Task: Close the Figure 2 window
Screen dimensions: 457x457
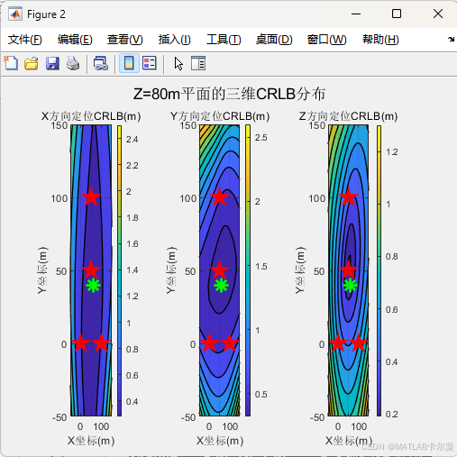Action: coord(438,14)
